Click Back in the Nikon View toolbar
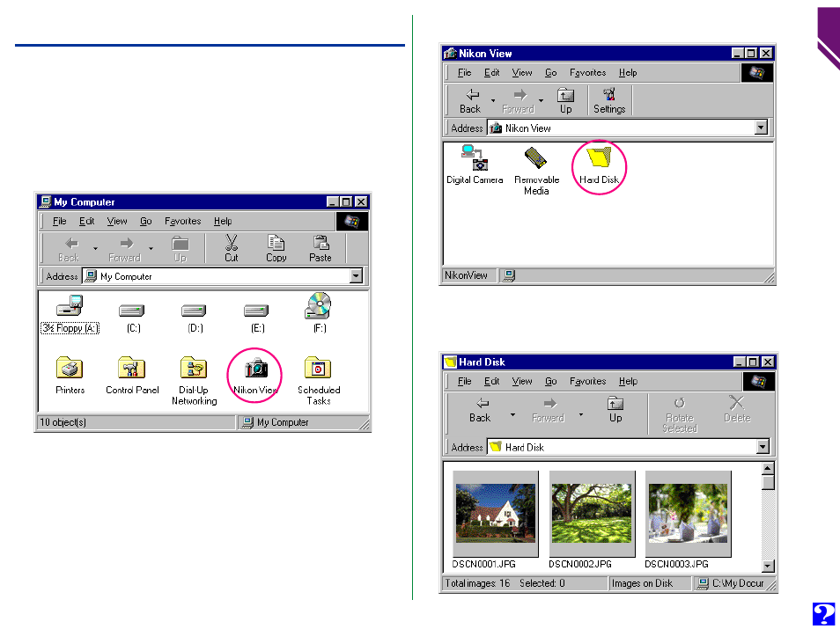This screenshot has height=629, width=840. (x=470, y=100)
